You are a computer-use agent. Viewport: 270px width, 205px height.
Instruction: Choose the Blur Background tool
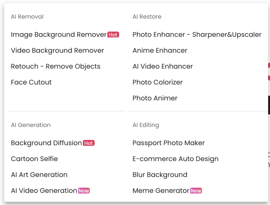pos(160,175)
